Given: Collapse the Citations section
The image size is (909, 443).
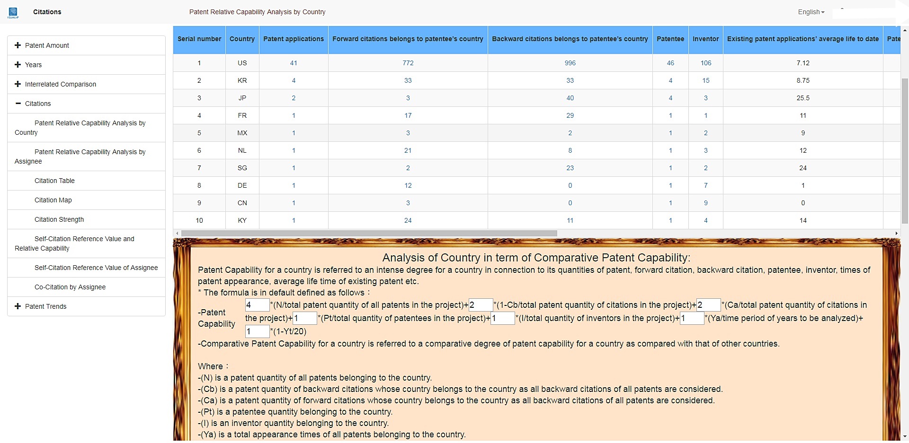Looking at the screenshot, I should pyautogui.click(x=86, y=104).
